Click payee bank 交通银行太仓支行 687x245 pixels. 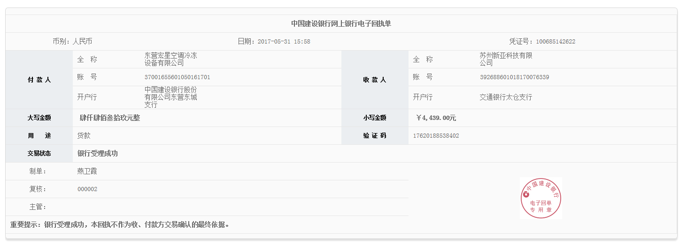(x=506, y=97)
